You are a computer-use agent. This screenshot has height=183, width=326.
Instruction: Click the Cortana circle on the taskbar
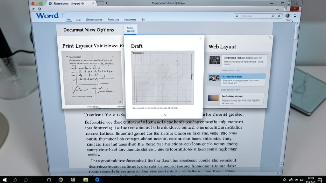[x=26, y=180]
